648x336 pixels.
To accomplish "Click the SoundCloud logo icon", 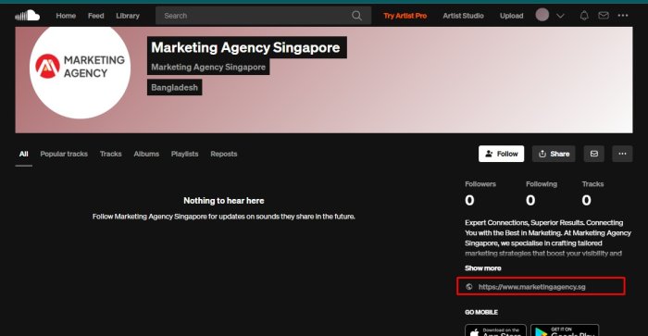I will [27, 16].
